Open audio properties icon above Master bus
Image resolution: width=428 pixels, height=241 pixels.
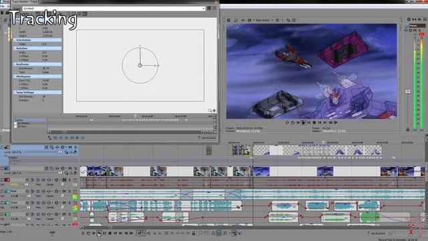pos(409,19)
